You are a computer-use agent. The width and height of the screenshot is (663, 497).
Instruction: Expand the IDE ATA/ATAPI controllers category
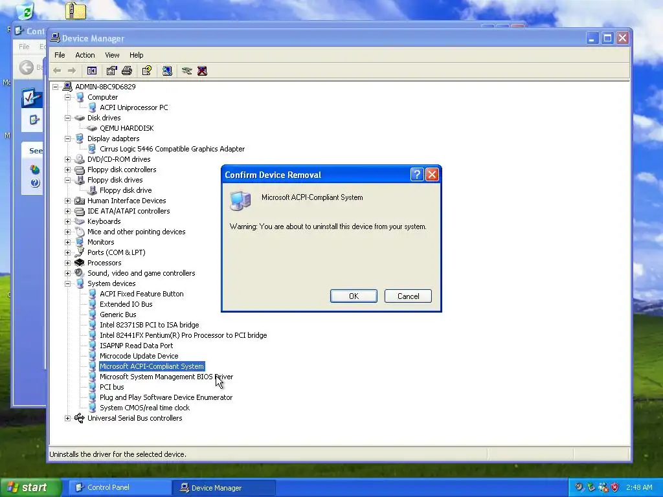pos(67,211)
